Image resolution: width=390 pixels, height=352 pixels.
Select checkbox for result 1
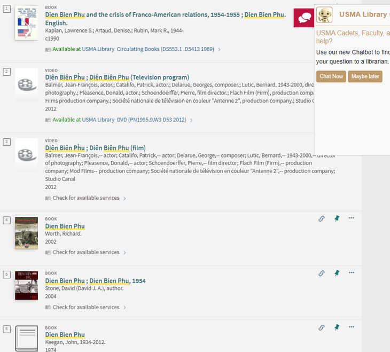[6, 9]
